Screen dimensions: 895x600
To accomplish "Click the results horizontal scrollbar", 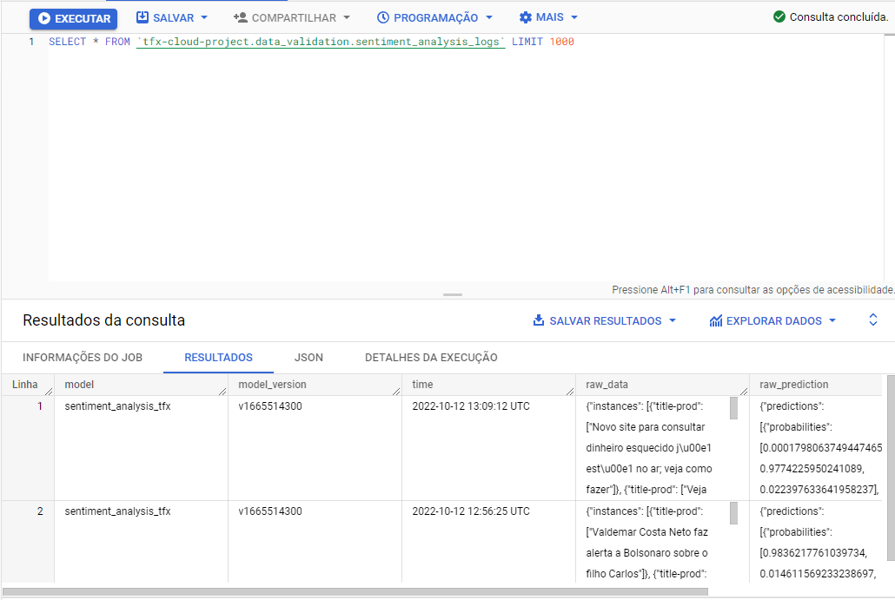I will [x=355, y=592].
